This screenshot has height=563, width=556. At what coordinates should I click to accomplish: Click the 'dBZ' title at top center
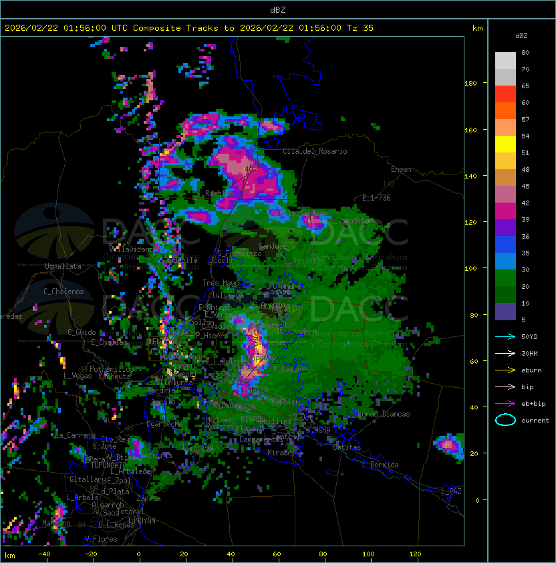(x=278, y=9)
